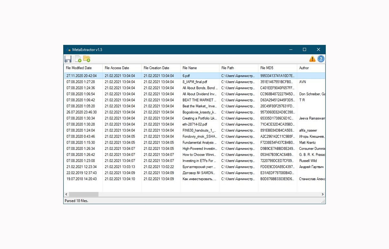This screenshot has width=389, height=249.
Task: Click access date 21.02.2021 13:03:13
Action: coord(120,167)
